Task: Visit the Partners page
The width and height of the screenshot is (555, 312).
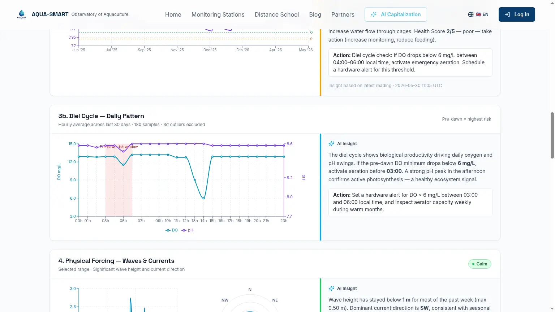Action: [x=343, y=14]
